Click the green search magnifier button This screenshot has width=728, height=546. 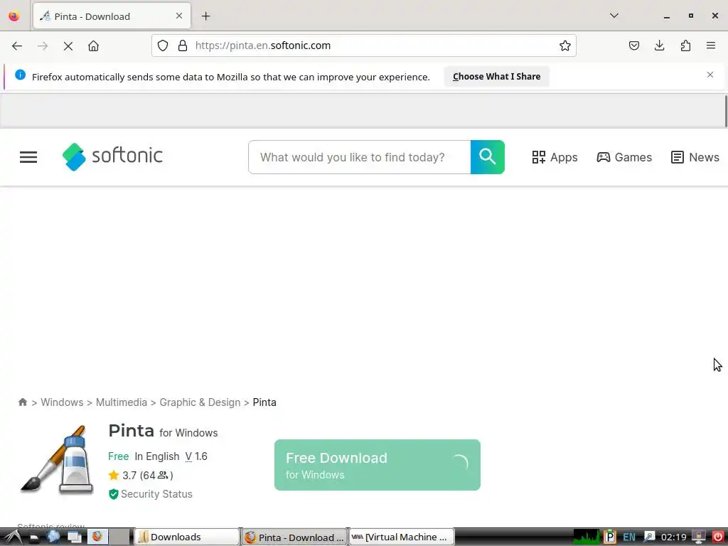[x=488, y=157]
